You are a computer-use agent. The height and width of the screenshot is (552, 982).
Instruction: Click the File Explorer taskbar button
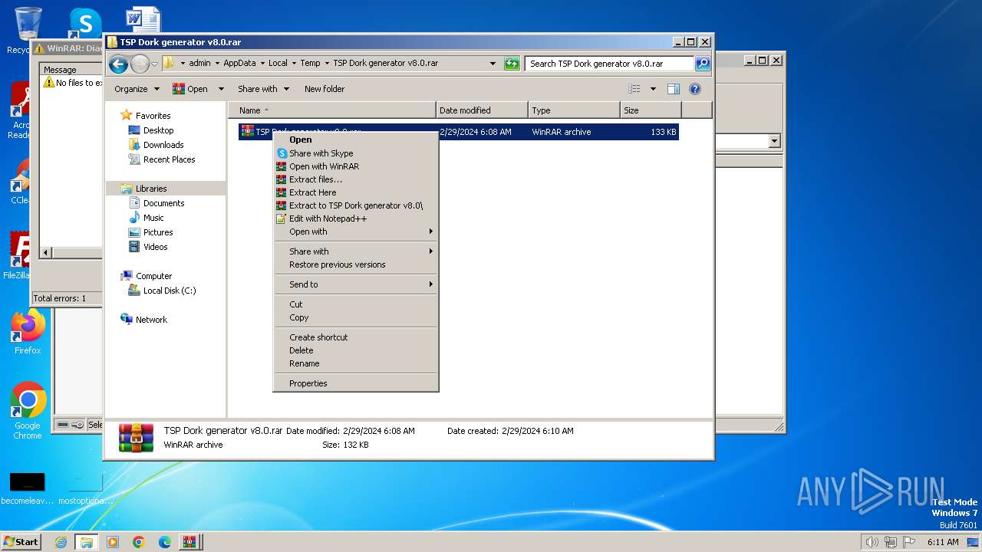click(86, 542)
